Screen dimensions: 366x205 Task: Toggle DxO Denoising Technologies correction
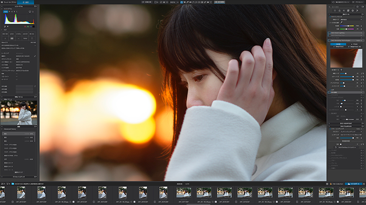[x=330, y=41]
